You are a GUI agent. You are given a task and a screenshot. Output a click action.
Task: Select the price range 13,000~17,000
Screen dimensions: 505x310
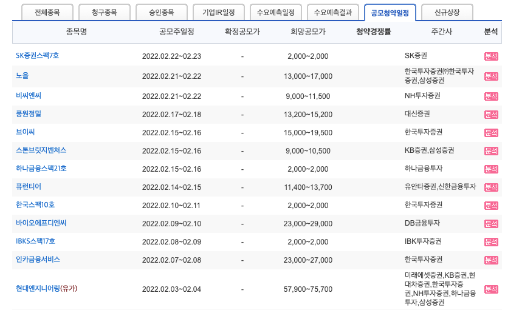[308, 76]
